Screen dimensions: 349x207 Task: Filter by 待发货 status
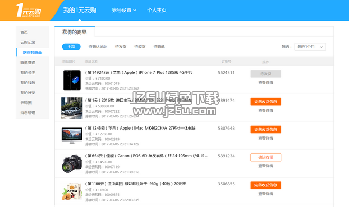pos(121,47)
